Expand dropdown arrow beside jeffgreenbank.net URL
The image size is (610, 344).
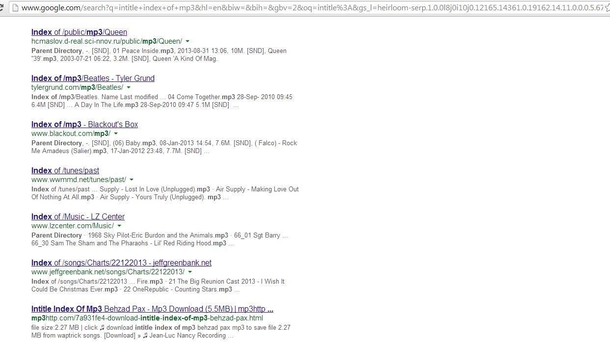(x=190, y=272)
